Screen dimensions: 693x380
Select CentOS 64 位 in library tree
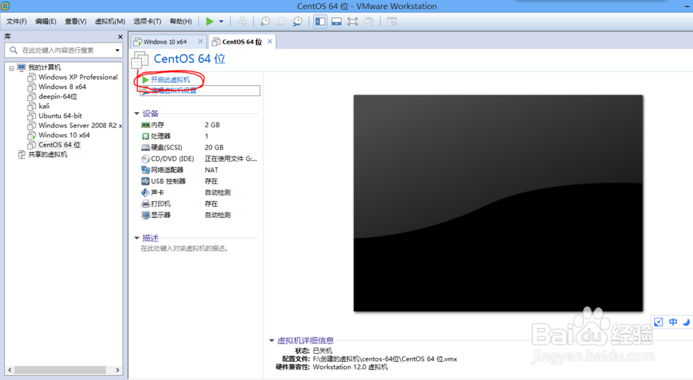tap(59, 145)
